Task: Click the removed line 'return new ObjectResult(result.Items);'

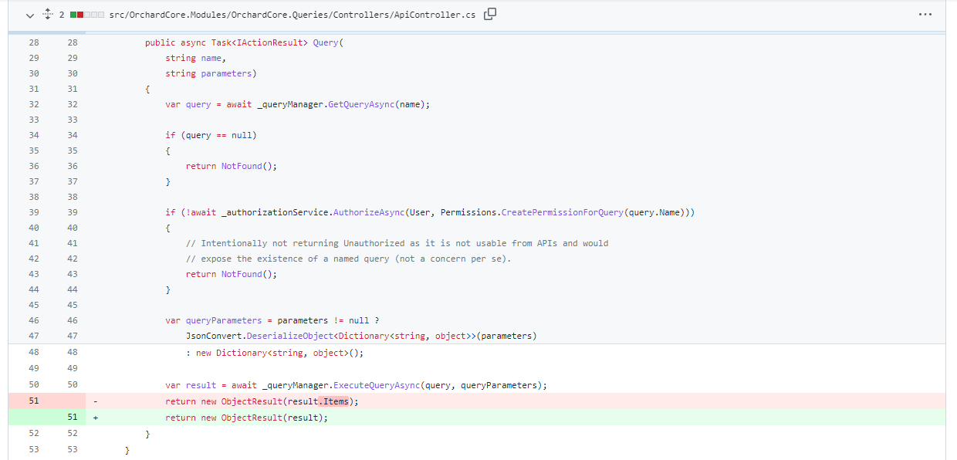Action: [262, 401]
